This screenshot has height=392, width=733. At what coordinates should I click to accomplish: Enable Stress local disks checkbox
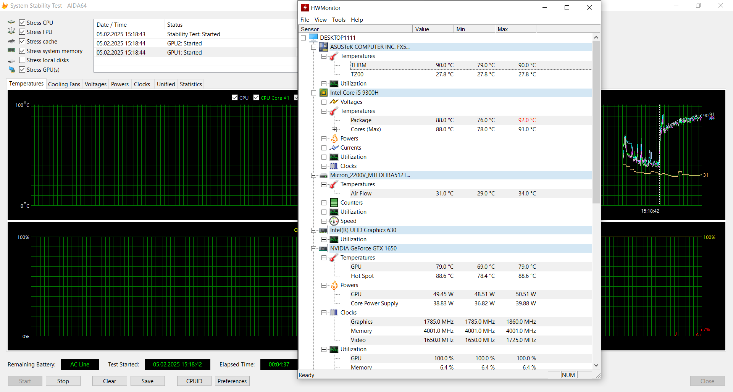[x=22, y=60]
